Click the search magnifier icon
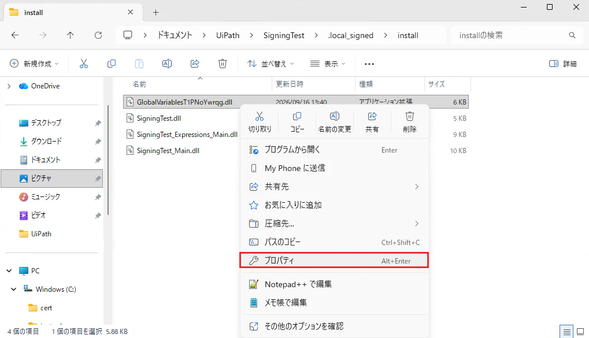Image resolution: width=589 pixels, height=338 pixels. [572, 35]
